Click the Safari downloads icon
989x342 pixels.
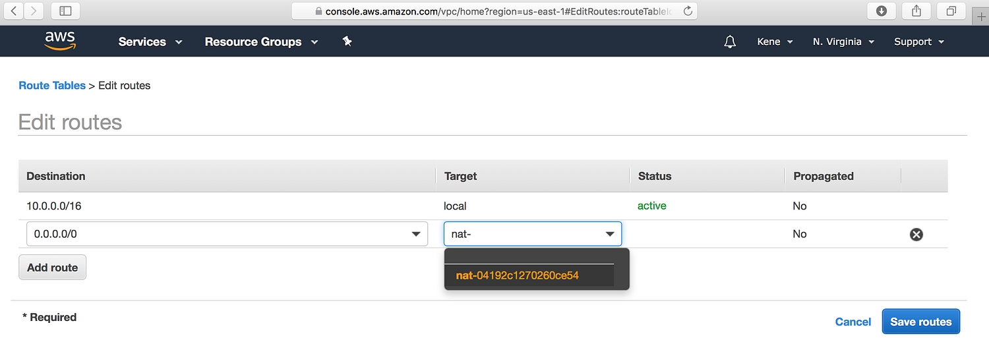(881, 11)
